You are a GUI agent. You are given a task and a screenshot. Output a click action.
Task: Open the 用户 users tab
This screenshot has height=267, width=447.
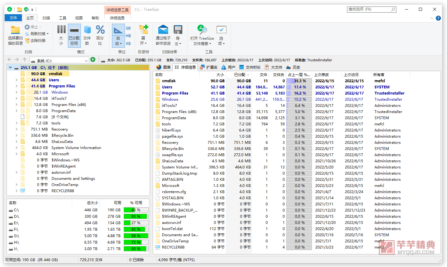(x=228, y=67)
